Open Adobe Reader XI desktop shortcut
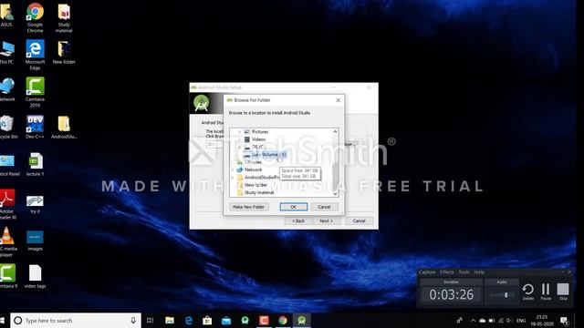 click(x=7, y=204)
